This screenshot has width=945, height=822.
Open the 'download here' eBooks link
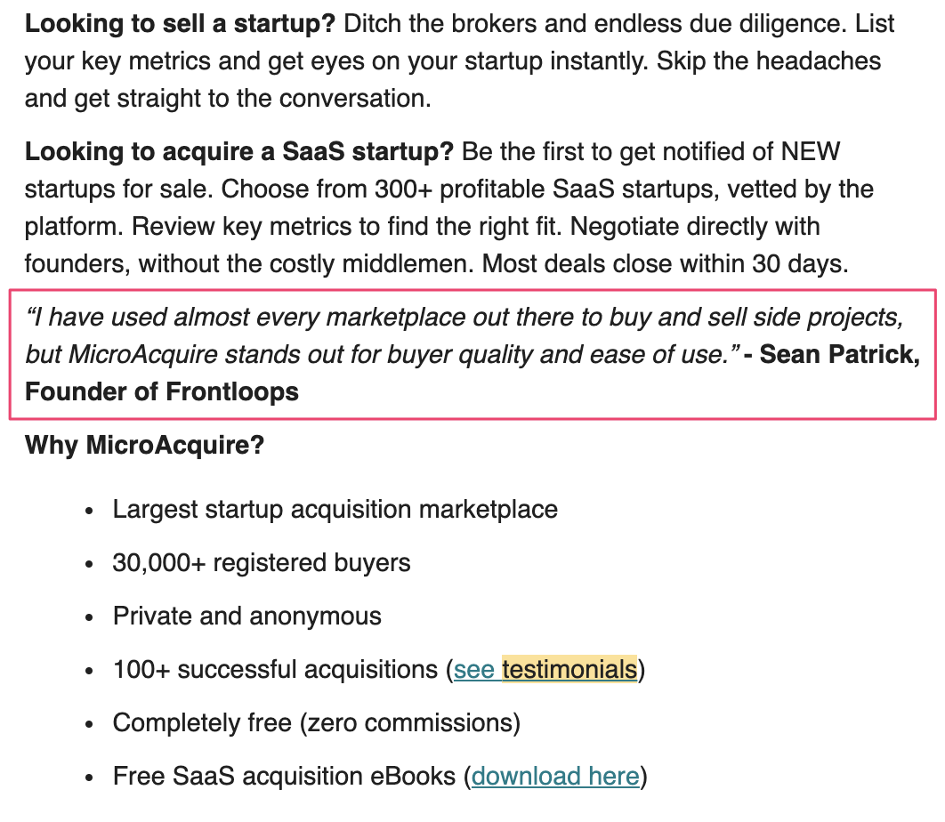pos(555,777)
